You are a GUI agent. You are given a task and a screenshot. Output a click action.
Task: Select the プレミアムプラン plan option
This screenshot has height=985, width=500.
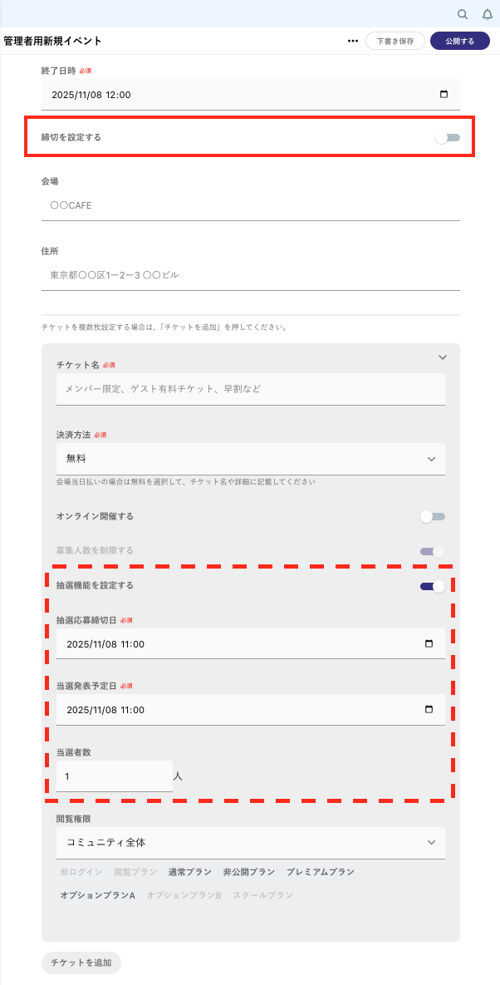click(x=321, y=872)
